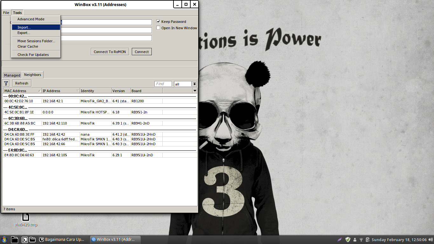This screenshot has width=434, height=244.
Task: Sort by Identity column header
Action: (96, 91)
